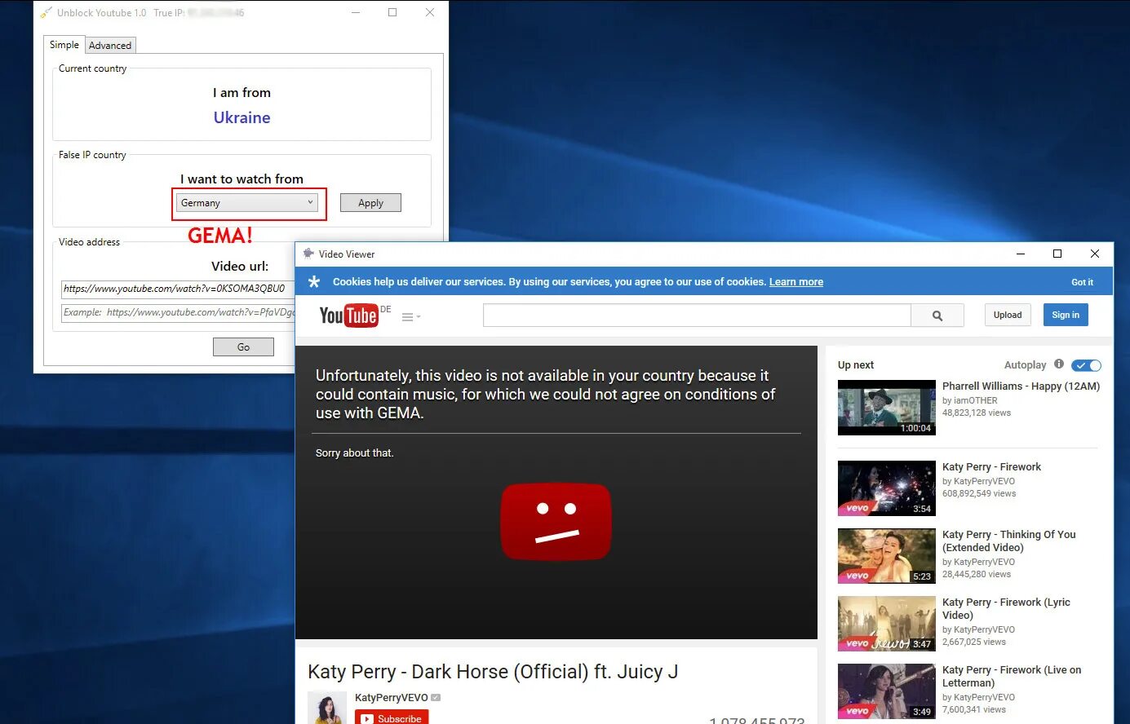This screenshot has width=1130, height=724.
Task: Click title Thinking Of You (Extended Video)
Action: point(1009,541)
